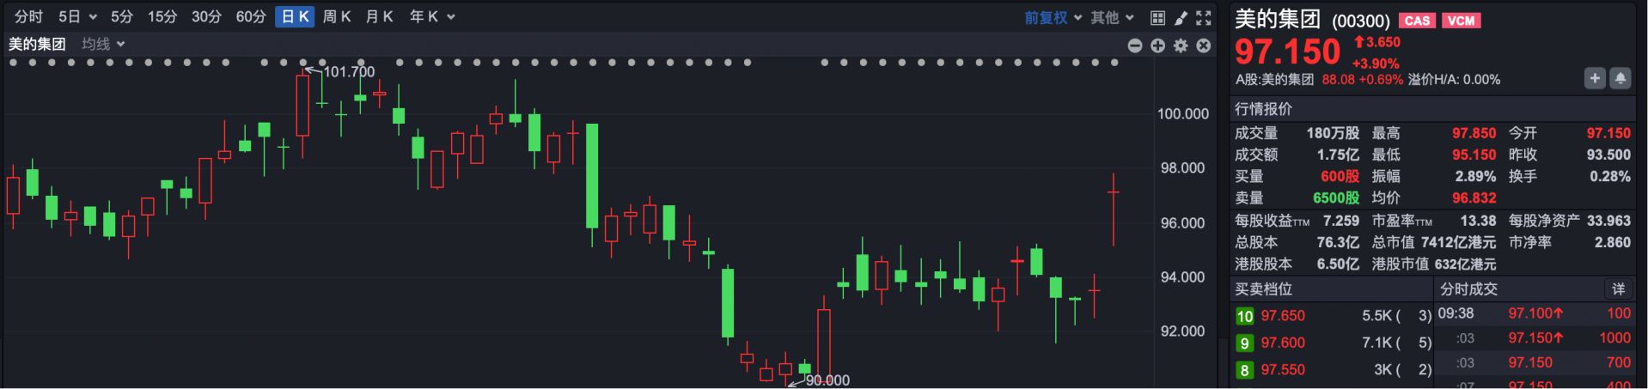The height and width of the screenshot is (389, 1648).
Task: Click the 溢价H/A: 0.00% text
Action: pos(1454,79)
